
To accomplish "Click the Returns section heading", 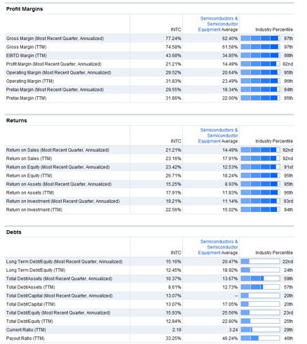I will (x=17, y=121).
